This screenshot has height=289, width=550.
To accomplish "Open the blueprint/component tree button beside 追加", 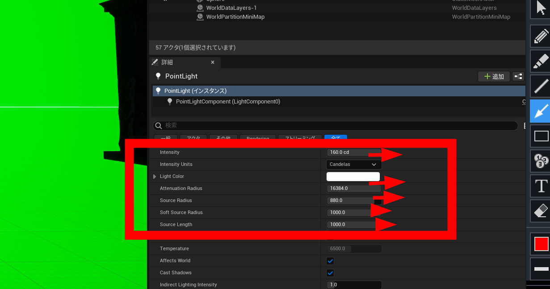I will (518, 76).
